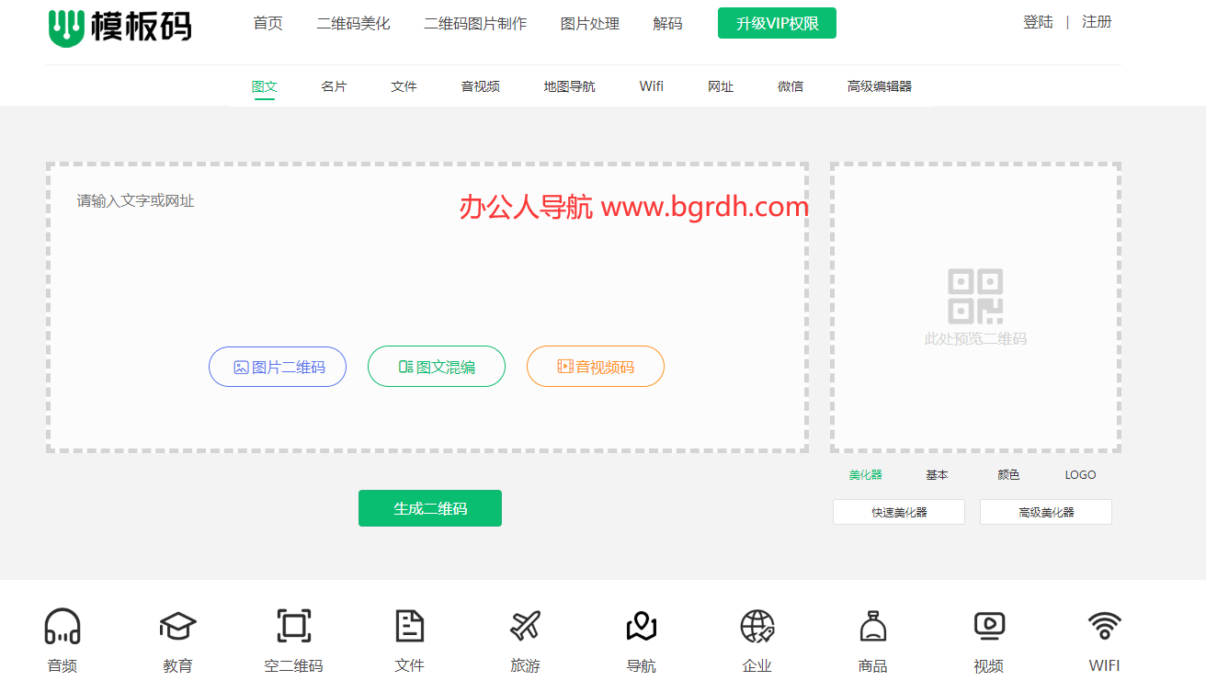Click the 升级VIP权限 button
The height and width of the screenshot is (681, 1206).
pyautogui.click(x=777, y=24)
